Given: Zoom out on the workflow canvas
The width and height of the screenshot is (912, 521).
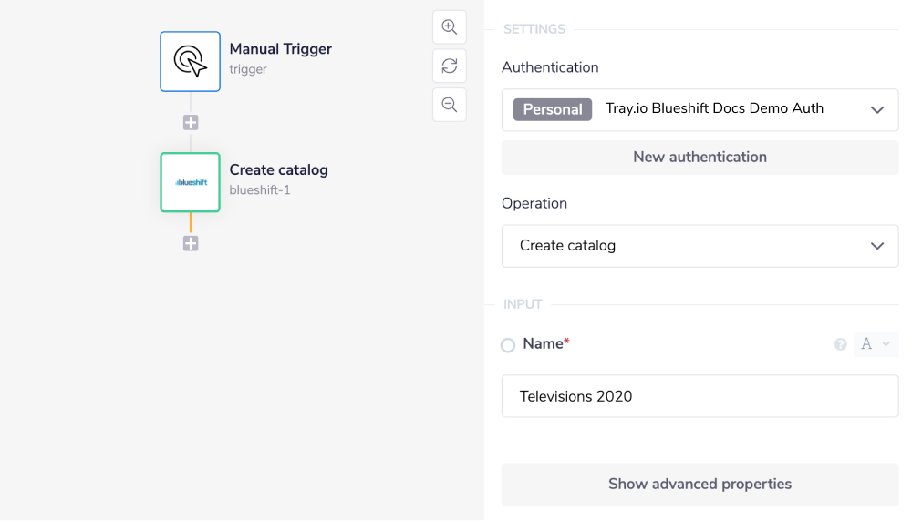Looking at the screenshot, I should click(449, 105).
